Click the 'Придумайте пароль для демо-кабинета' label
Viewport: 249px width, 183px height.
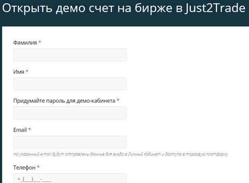tap(64, 101)
